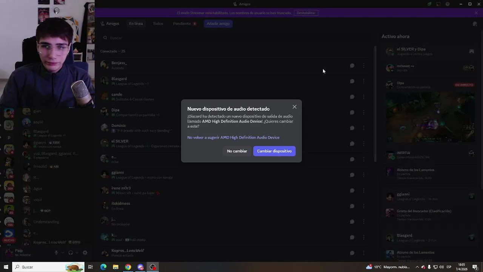Select the 'Amigos' header tab
483x272 pixels.
click(110, 23)
